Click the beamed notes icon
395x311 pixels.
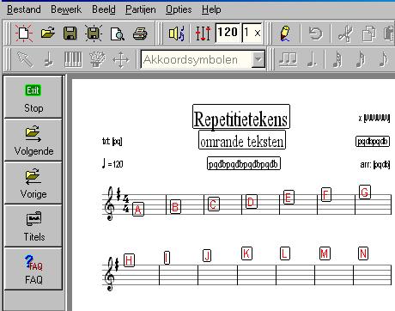[x=288, y=59]
